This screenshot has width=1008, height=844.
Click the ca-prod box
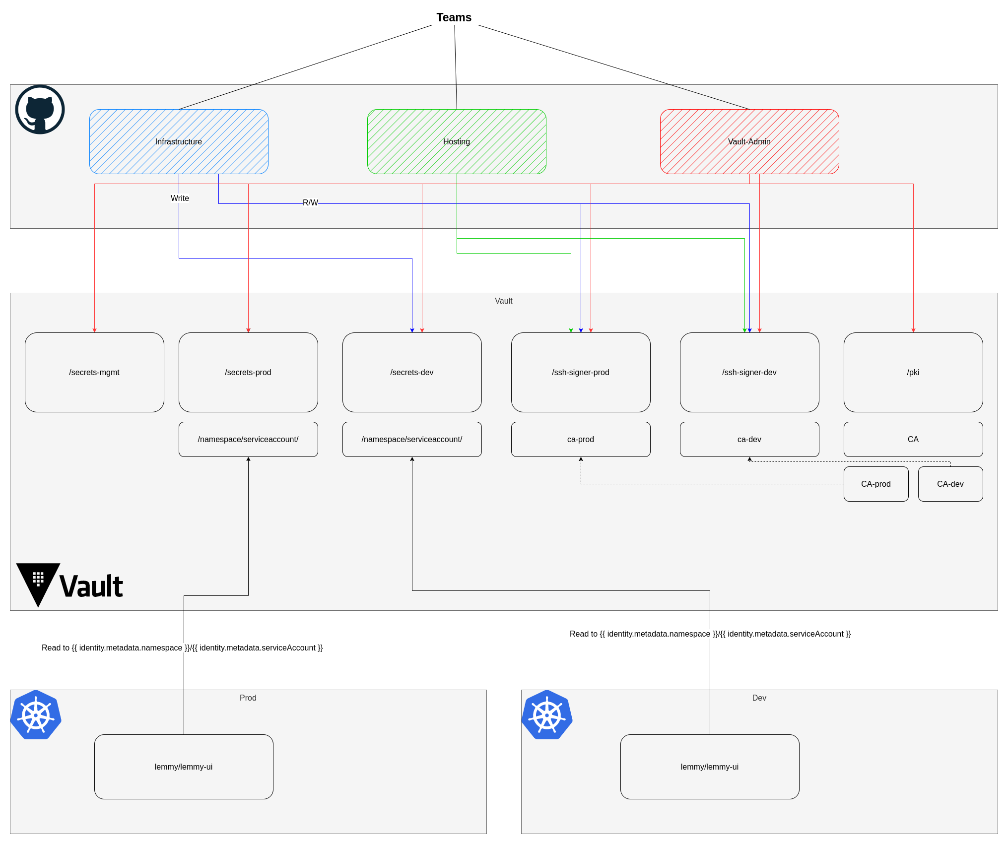coord(581,439)
